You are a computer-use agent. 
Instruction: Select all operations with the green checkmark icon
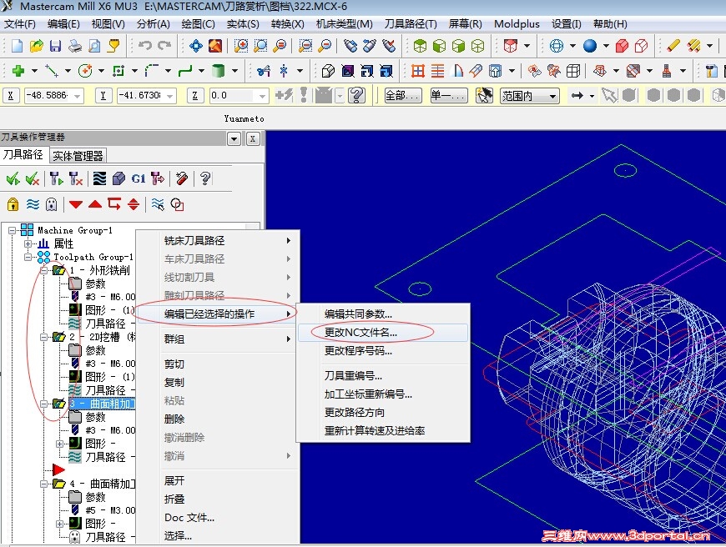click(12, 178)
